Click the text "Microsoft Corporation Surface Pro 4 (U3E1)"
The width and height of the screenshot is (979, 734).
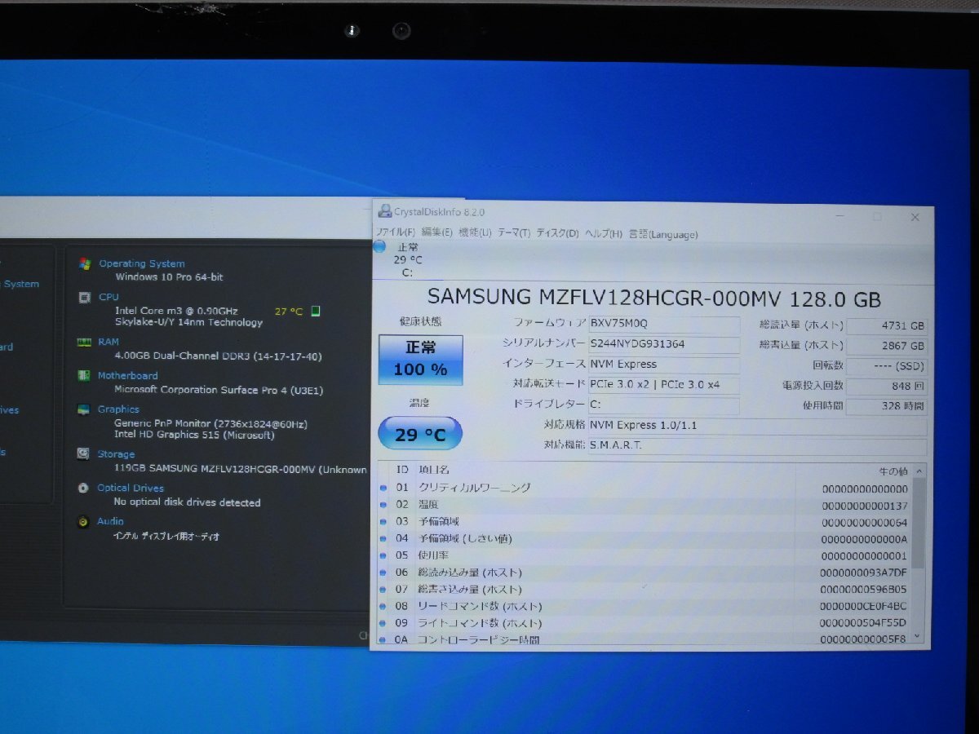tap(219, 391)
